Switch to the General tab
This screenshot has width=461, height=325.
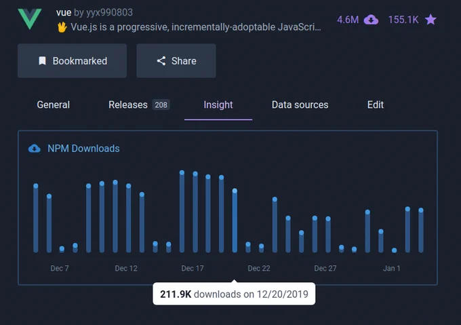(x=53, y=104)
